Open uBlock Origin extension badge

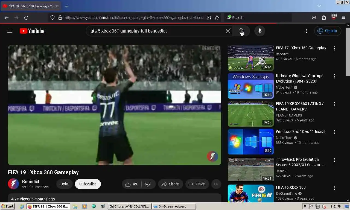pos(334,17)
